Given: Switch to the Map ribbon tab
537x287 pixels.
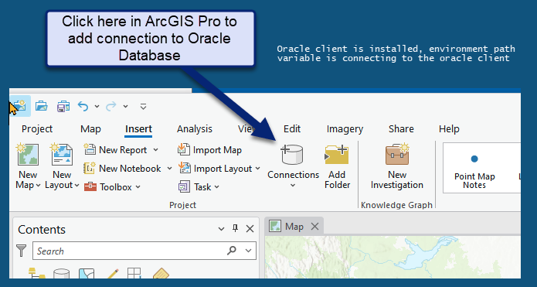Looking at the screenshot, I should [90, 129].
